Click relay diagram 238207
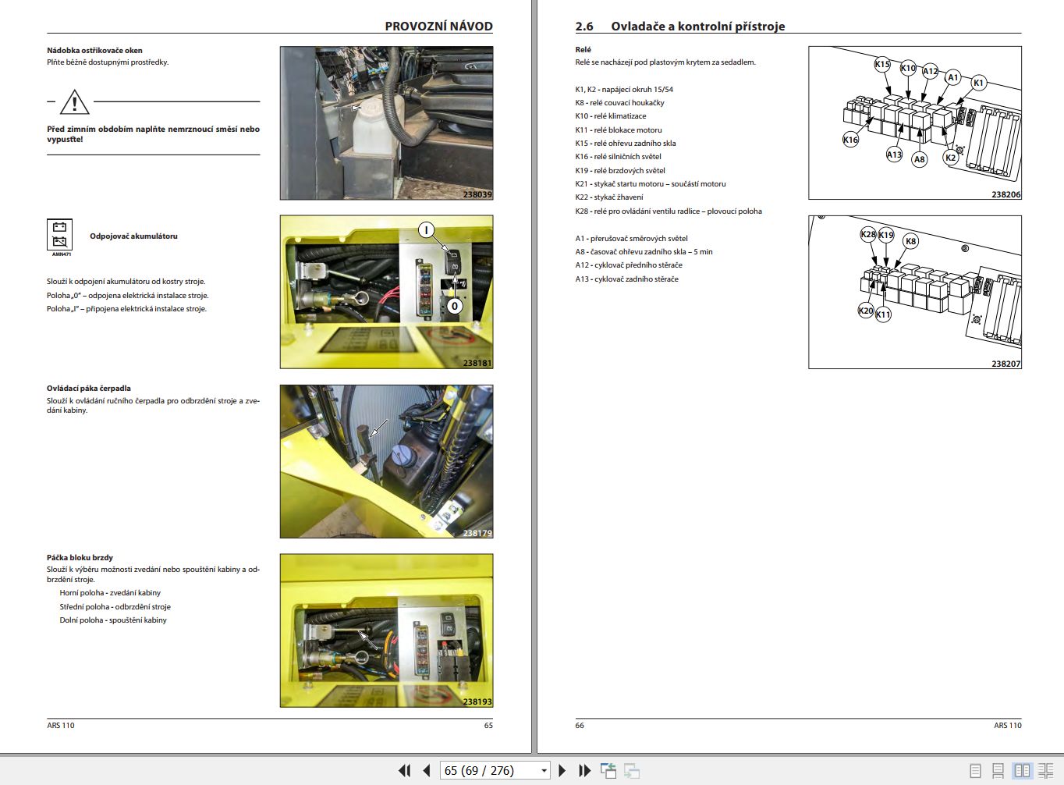The width and height of the screenshot is (1064, 785). pyautogui.click(x=916, y=293)
